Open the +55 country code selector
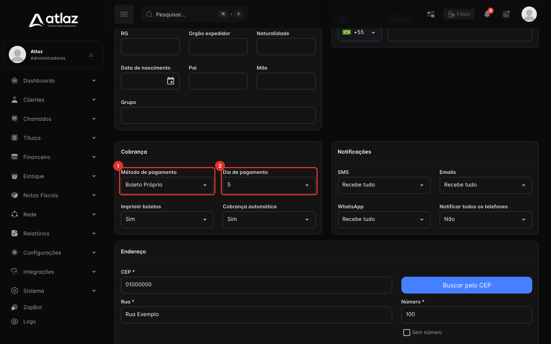The image size is (551, 344). coord(360,33)
